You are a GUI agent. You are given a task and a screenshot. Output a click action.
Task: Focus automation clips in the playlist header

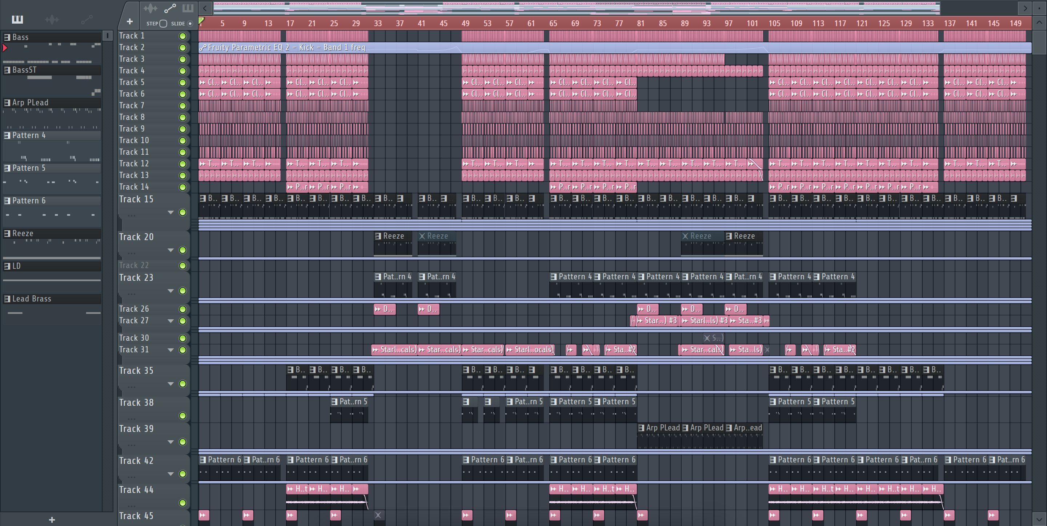[x=170, y=8]
